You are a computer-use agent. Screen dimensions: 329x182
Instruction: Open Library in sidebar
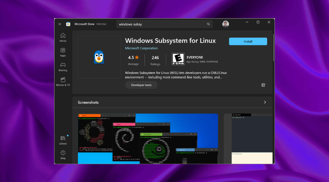63,140
